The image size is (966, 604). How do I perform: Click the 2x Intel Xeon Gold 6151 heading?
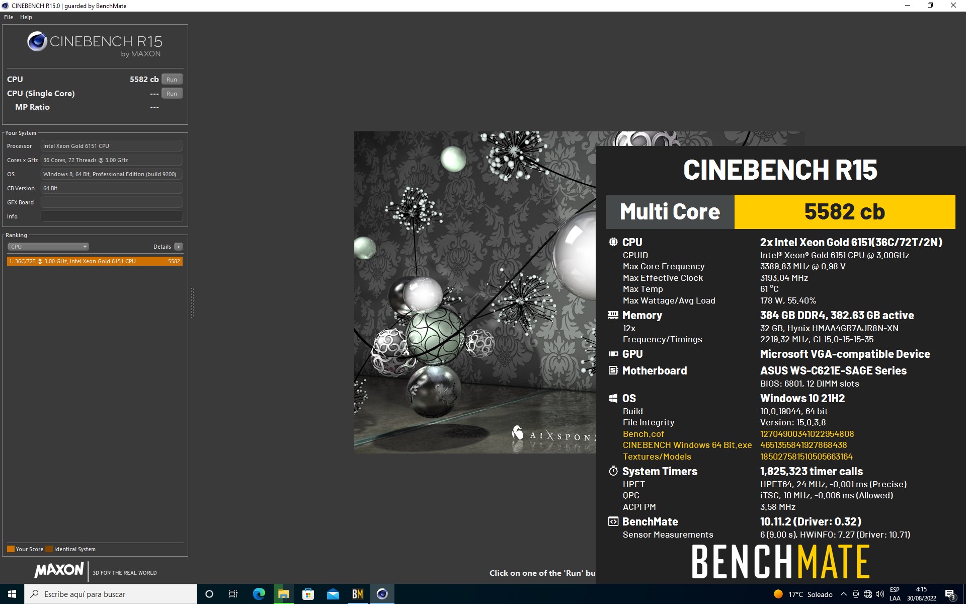(851, 242)
